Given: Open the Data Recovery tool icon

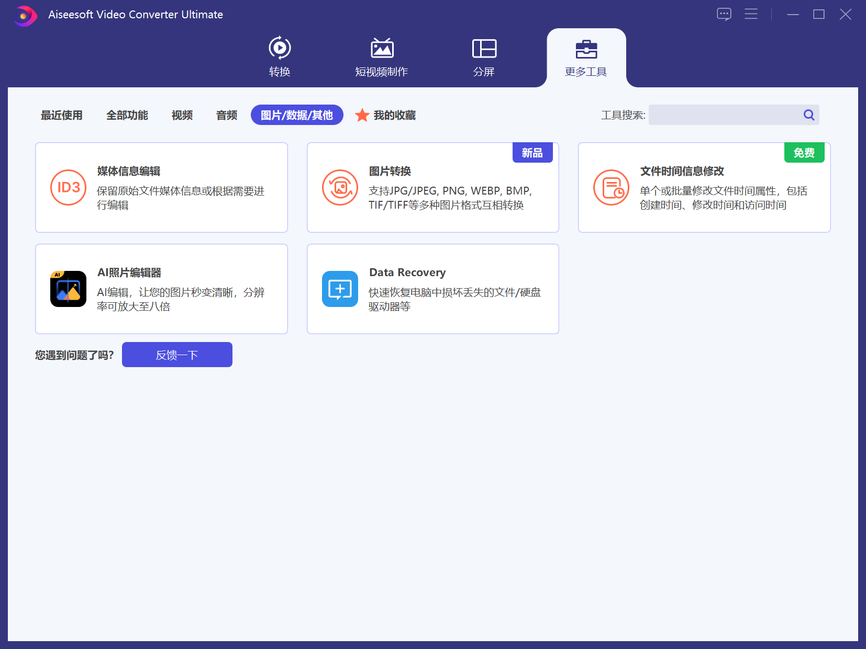Looking at the screenshot, I should [x=340, y=289].
